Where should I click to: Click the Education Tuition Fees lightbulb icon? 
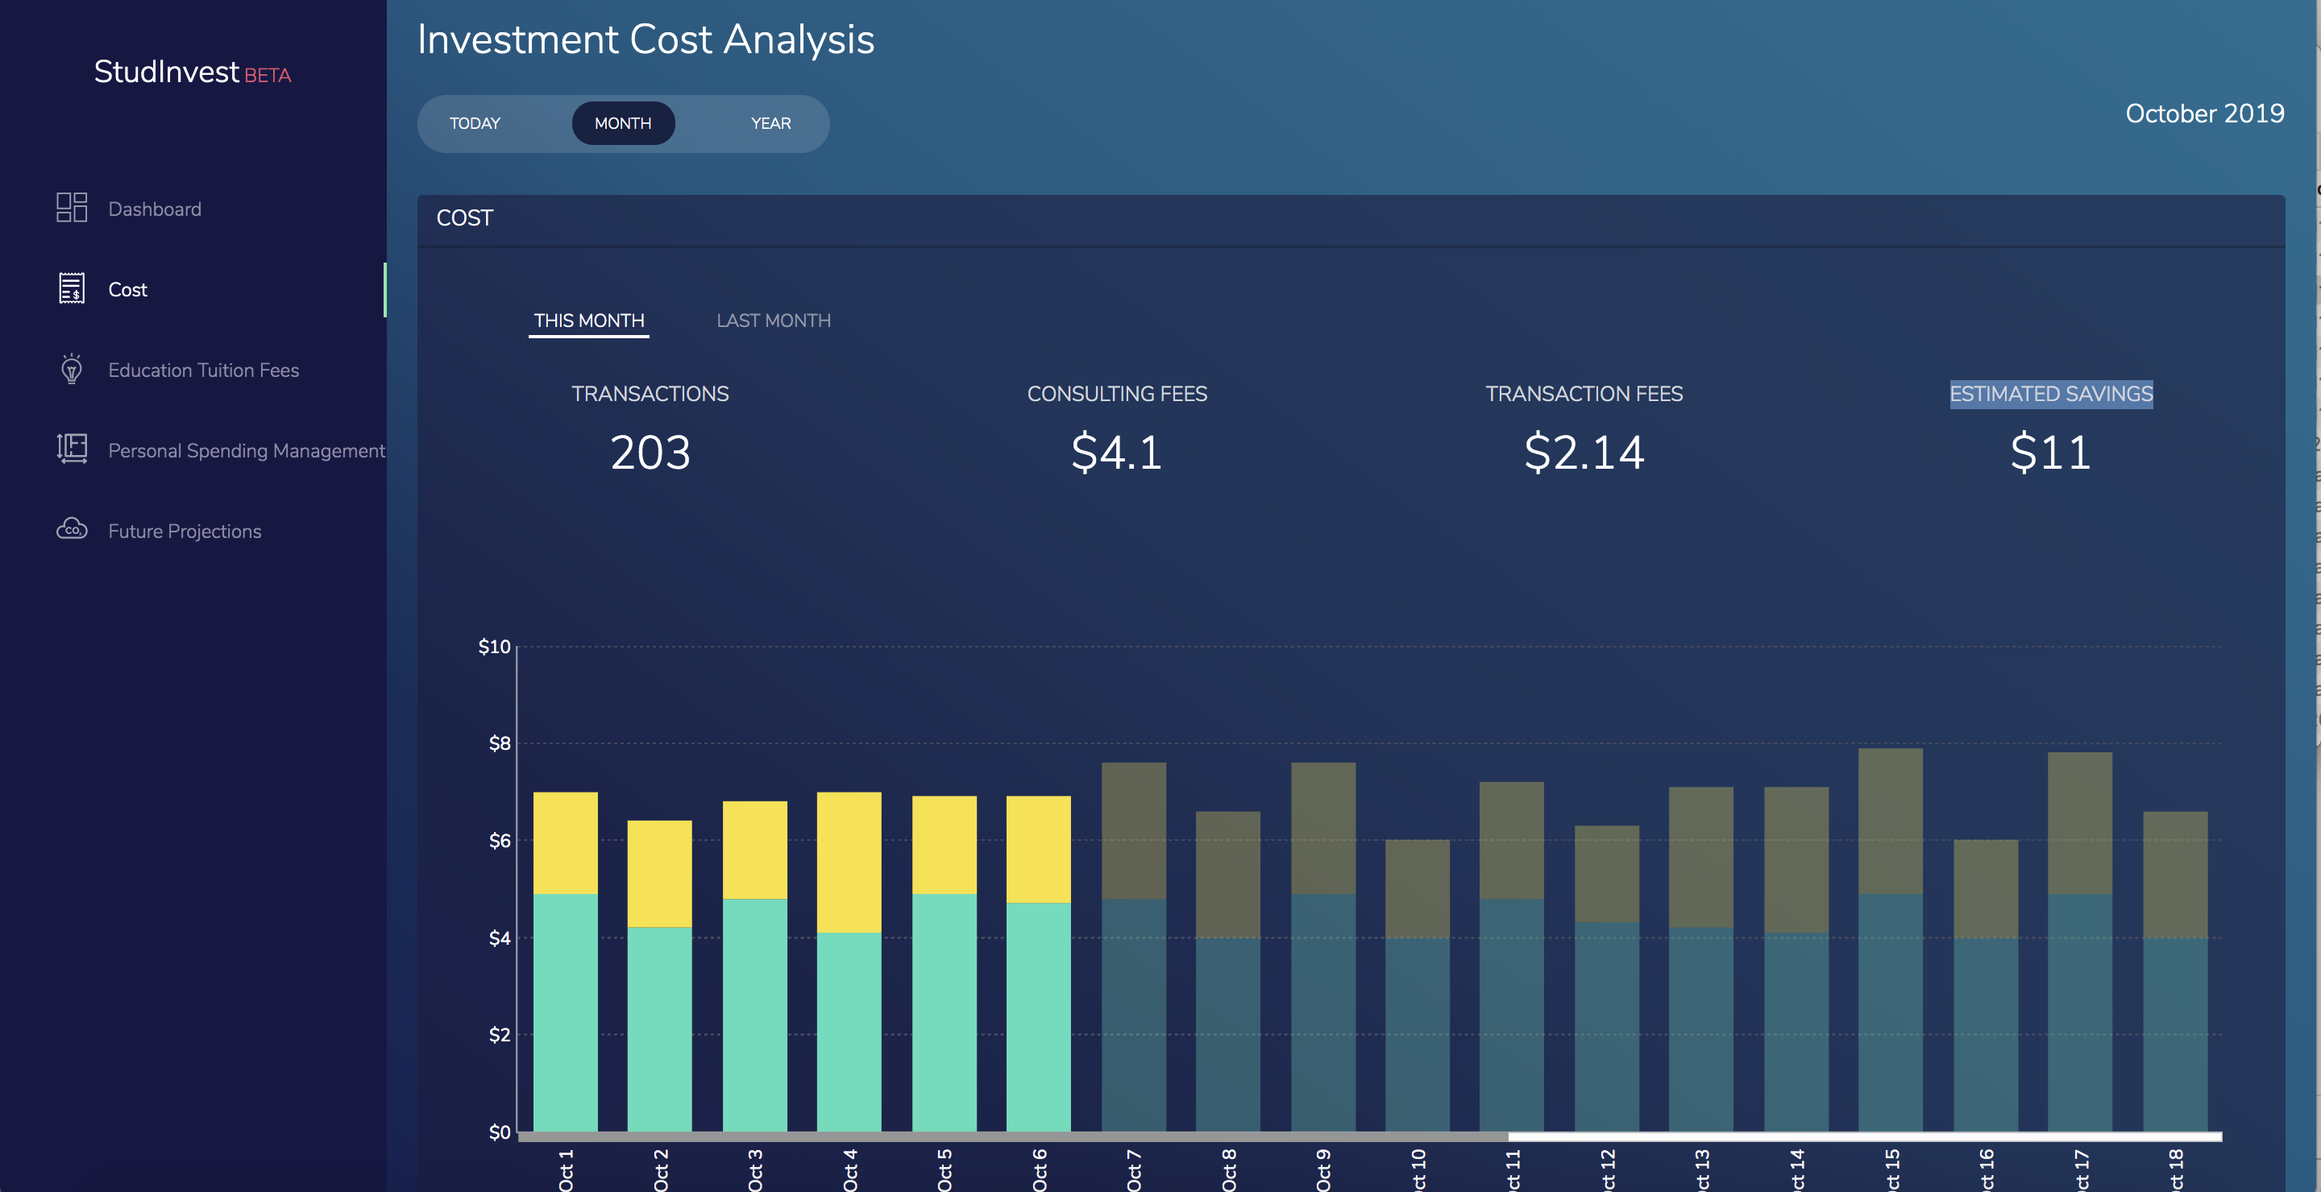pyautogui.click(x=71, y=369)
